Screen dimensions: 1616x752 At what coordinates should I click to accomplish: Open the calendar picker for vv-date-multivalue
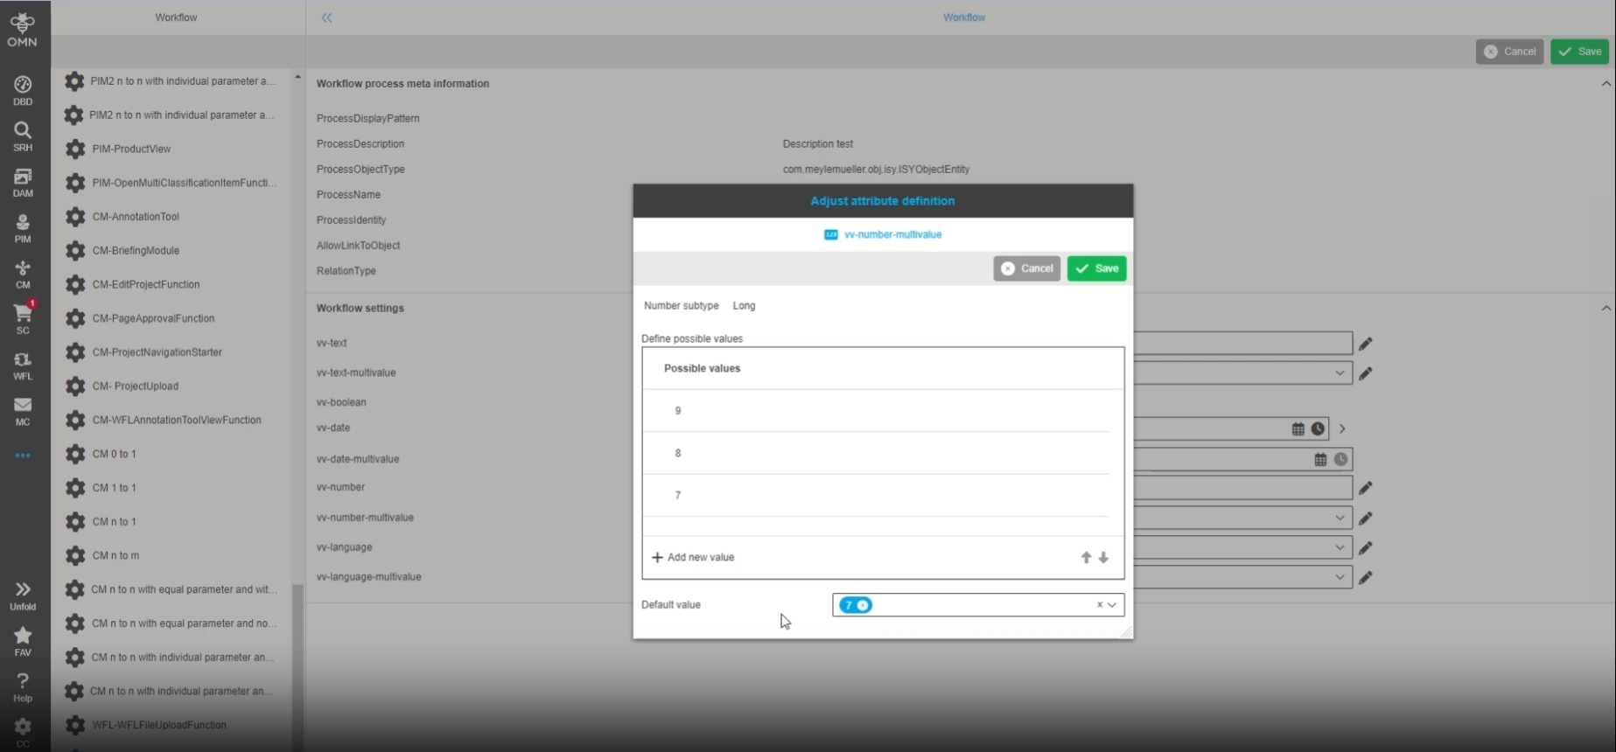tap(1321, 459)
